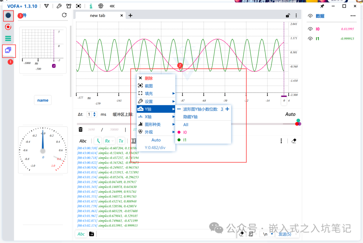Toggle the 数据 panel eye icon
Viewport: 363px width, 243px height.
[x=310, y=16]
